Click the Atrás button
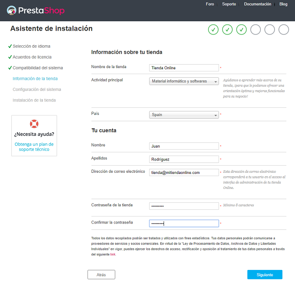This screenshot has width=295, height=281. (101, 275)
